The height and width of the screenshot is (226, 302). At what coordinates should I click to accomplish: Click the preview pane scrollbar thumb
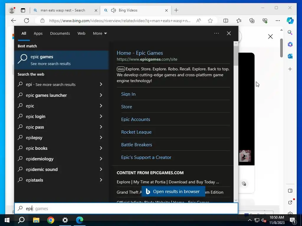pyautogui.click(x=236, y=56)
